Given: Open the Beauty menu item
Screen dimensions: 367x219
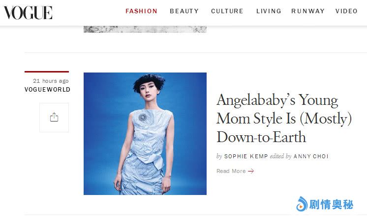Looking at the screenshot, I should tap(184, 11).
